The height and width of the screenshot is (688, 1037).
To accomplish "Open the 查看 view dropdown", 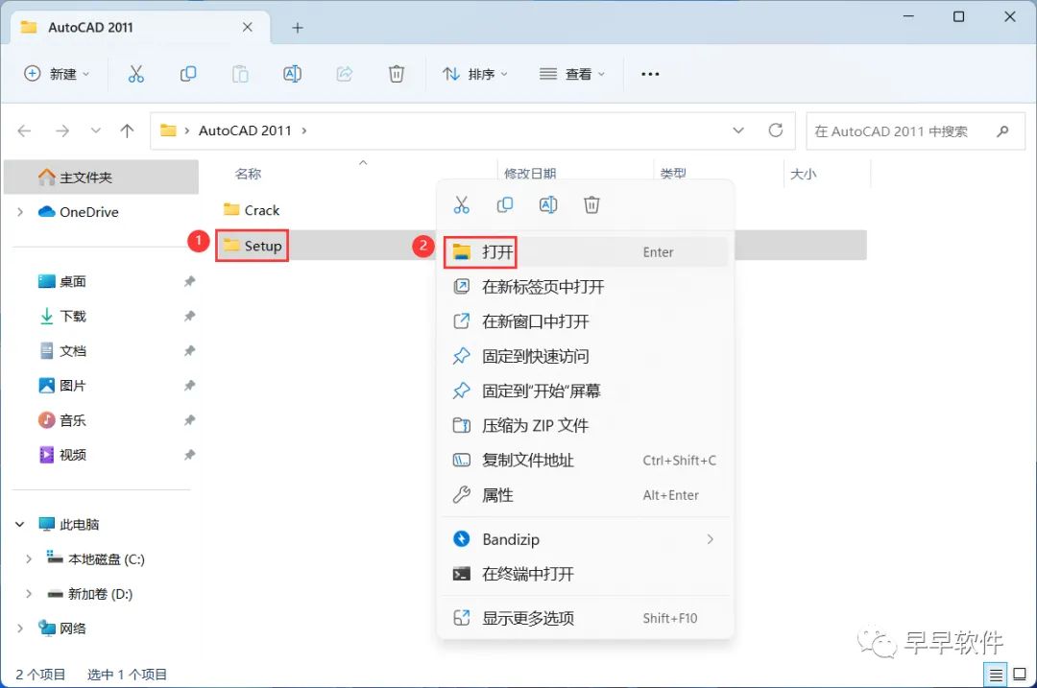I will (572, 74).
